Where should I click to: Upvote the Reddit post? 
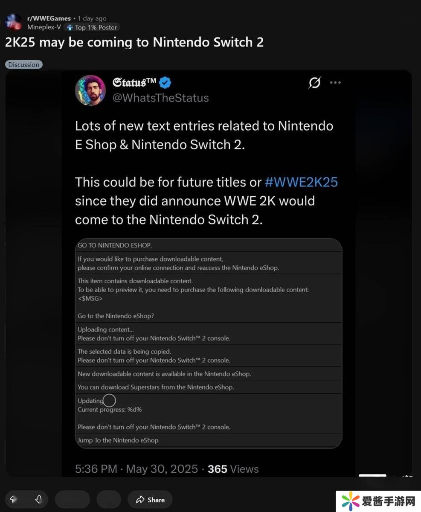point(13,500)
